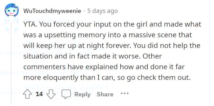Screen dimensions: 214x106
Task: Click the vote score of 14
Action: (x=39, y=94)
